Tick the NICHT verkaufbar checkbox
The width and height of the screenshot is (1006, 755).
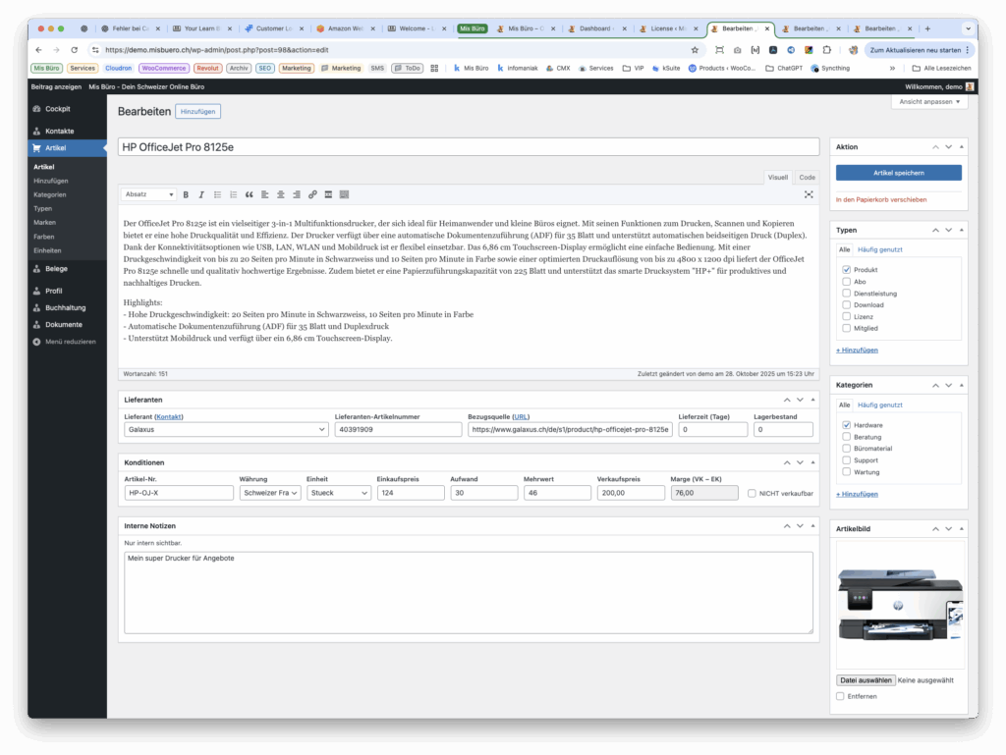point(753,493)
